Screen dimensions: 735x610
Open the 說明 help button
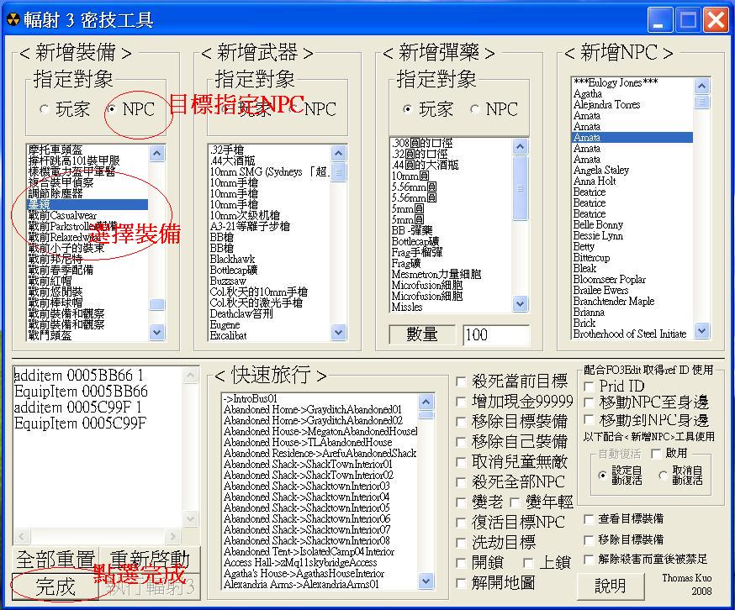610,586
